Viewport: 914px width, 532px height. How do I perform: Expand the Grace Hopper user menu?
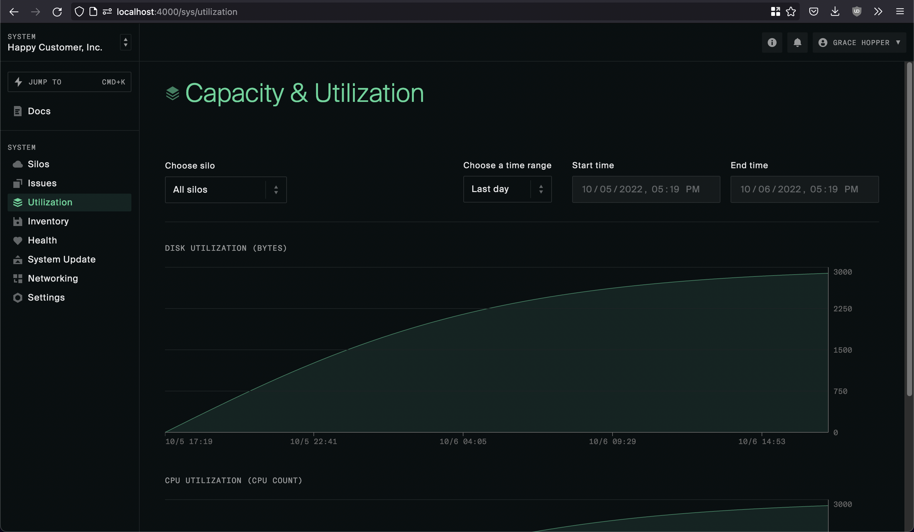tap(859, 43)
